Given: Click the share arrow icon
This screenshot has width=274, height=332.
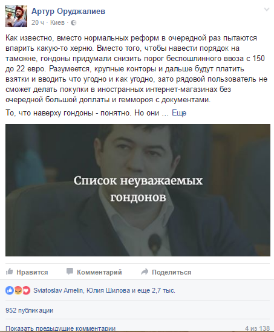Looking at the screenshot, I should click(145, 272).
